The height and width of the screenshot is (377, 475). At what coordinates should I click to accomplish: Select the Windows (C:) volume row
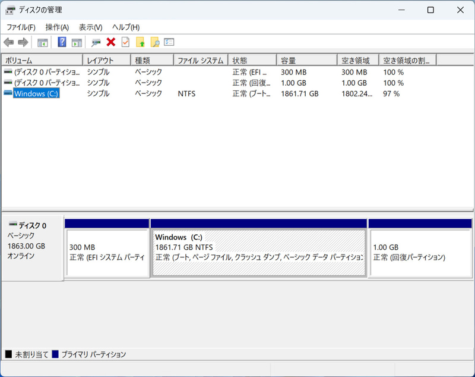tap(36, 93)
